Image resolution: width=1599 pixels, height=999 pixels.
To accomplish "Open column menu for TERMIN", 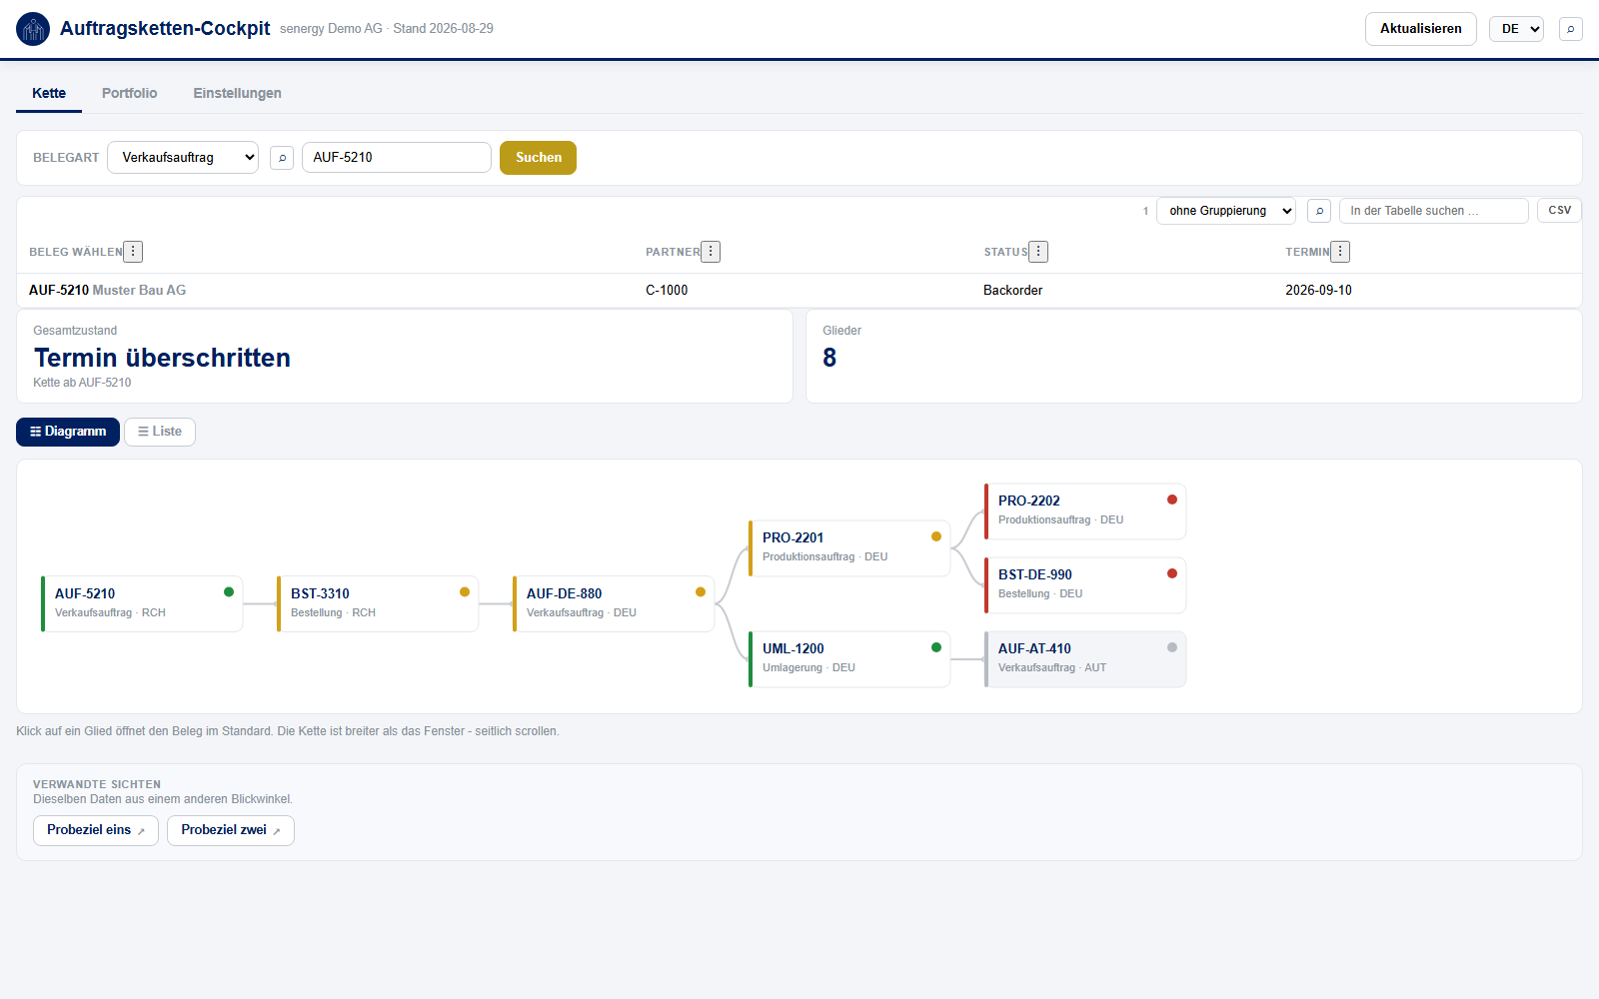I will [x=1340, y=252].
